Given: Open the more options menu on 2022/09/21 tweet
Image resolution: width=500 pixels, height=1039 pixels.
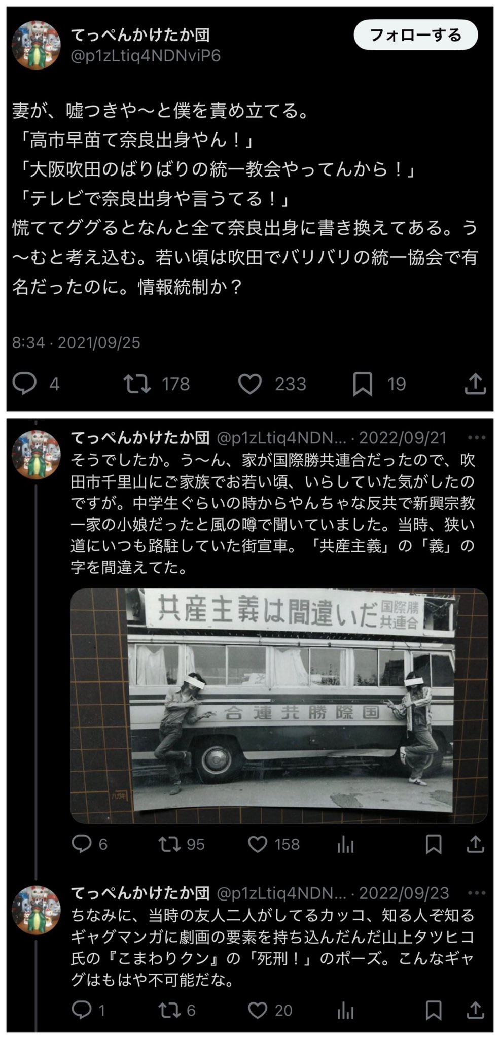Looking at the screenshot, I should pyautogui.click(x=477, y=437).
